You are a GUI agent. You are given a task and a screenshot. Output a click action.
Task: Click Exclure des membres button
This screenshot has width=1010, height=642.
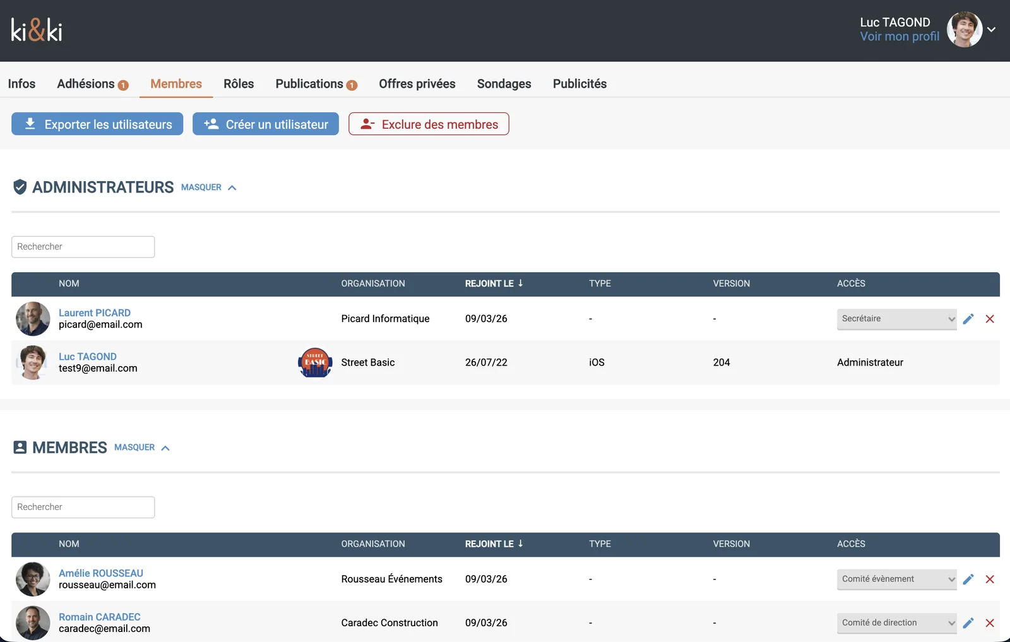click(x=429, y=124)
